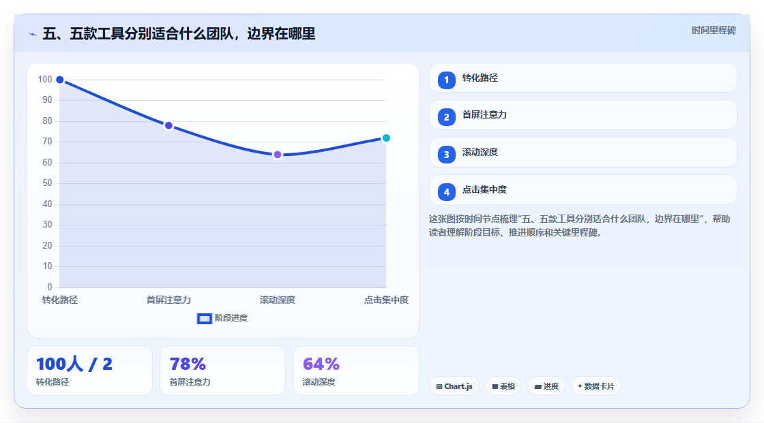Screen dimensions: 764x423
Task: Select the 100人 / 2 stat card
Action: [x=89, y=371]
